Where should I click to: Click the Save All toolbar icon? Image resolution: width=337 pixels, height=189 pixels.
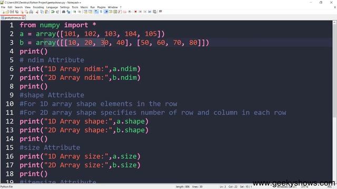pos(17,12)
